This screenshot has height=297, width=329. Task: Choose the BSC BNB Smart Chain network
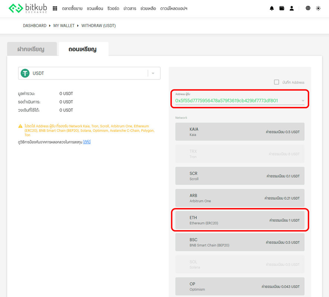[240, 242]
